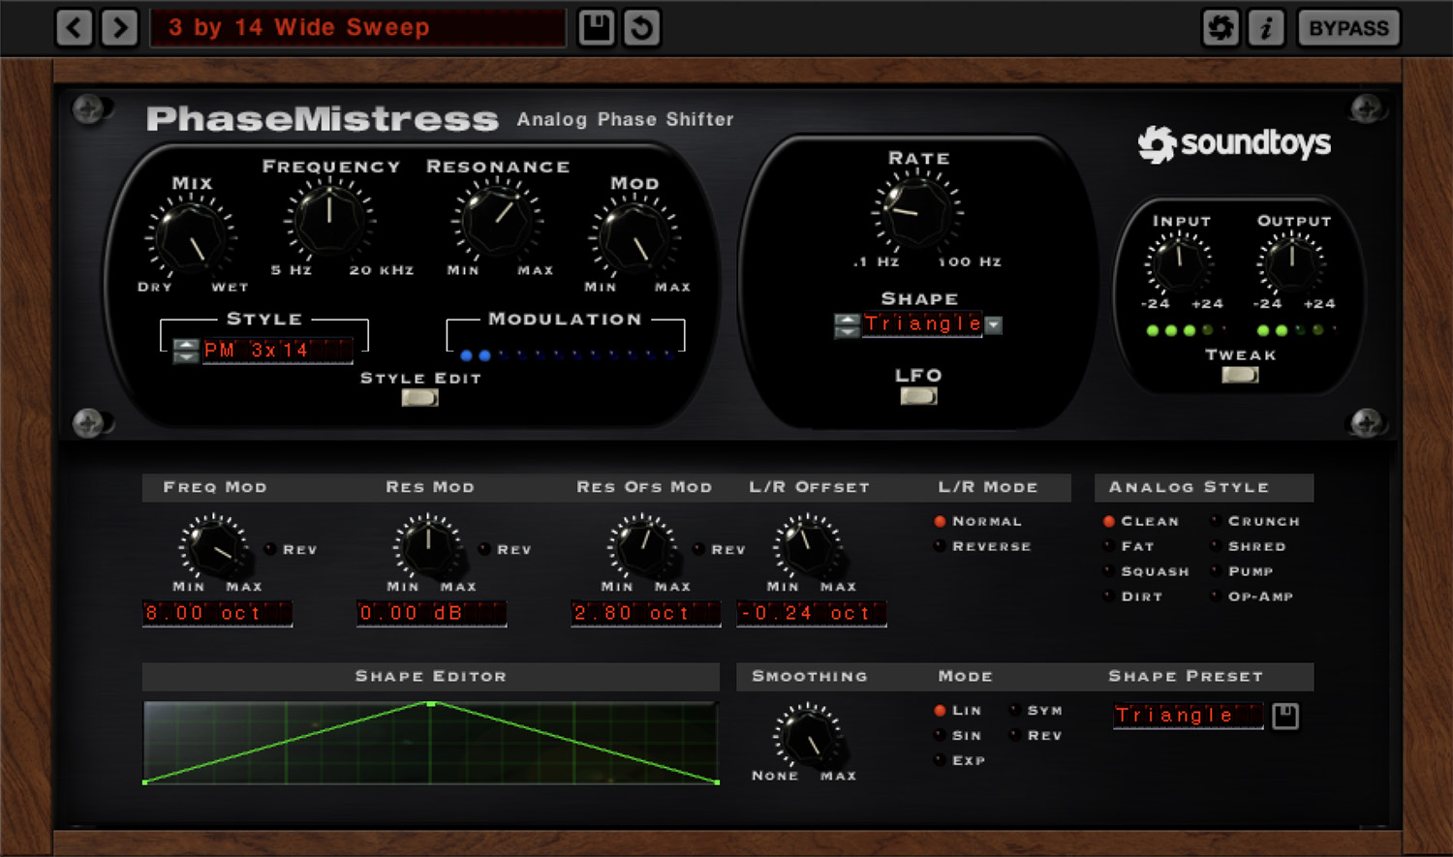Image resolution: width=1453 pixels, height=857 pixels.
Task: Enable Sym shape mode
Action: pos(1015,711)
